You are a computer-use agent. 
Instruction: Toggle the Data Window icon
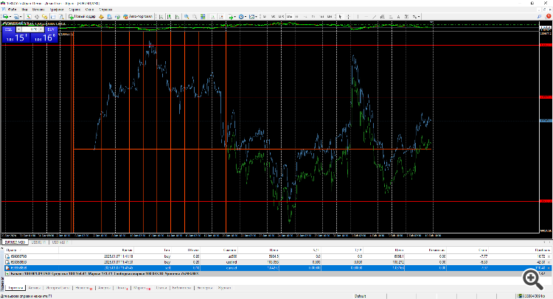pyautogui.click(x=37, y=16)
